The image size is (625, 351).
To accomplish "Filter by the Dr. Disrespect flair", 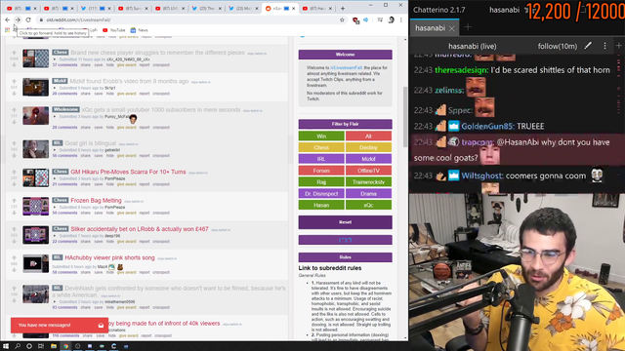I will click(321, 194).
